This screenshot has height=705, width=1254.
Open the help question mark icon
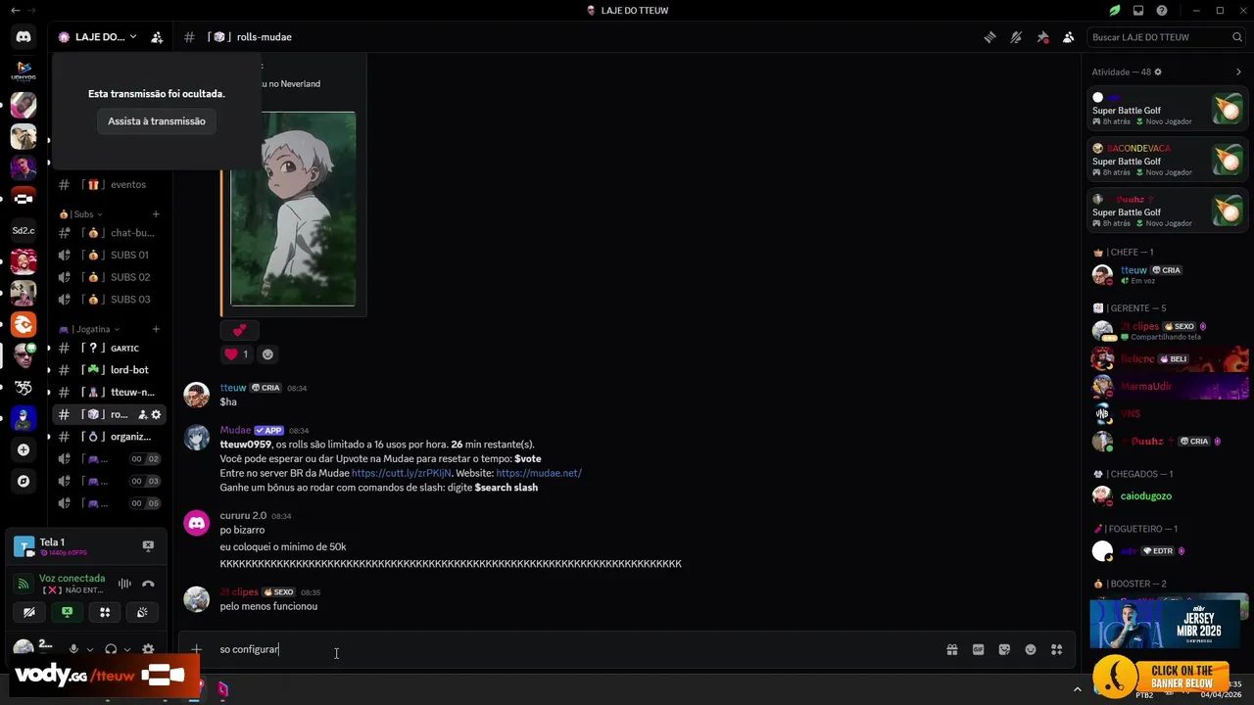click(1162, 11)
